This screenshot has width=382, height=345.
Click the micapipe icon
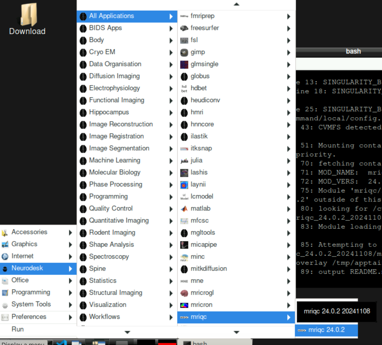(x=184, y=245)
